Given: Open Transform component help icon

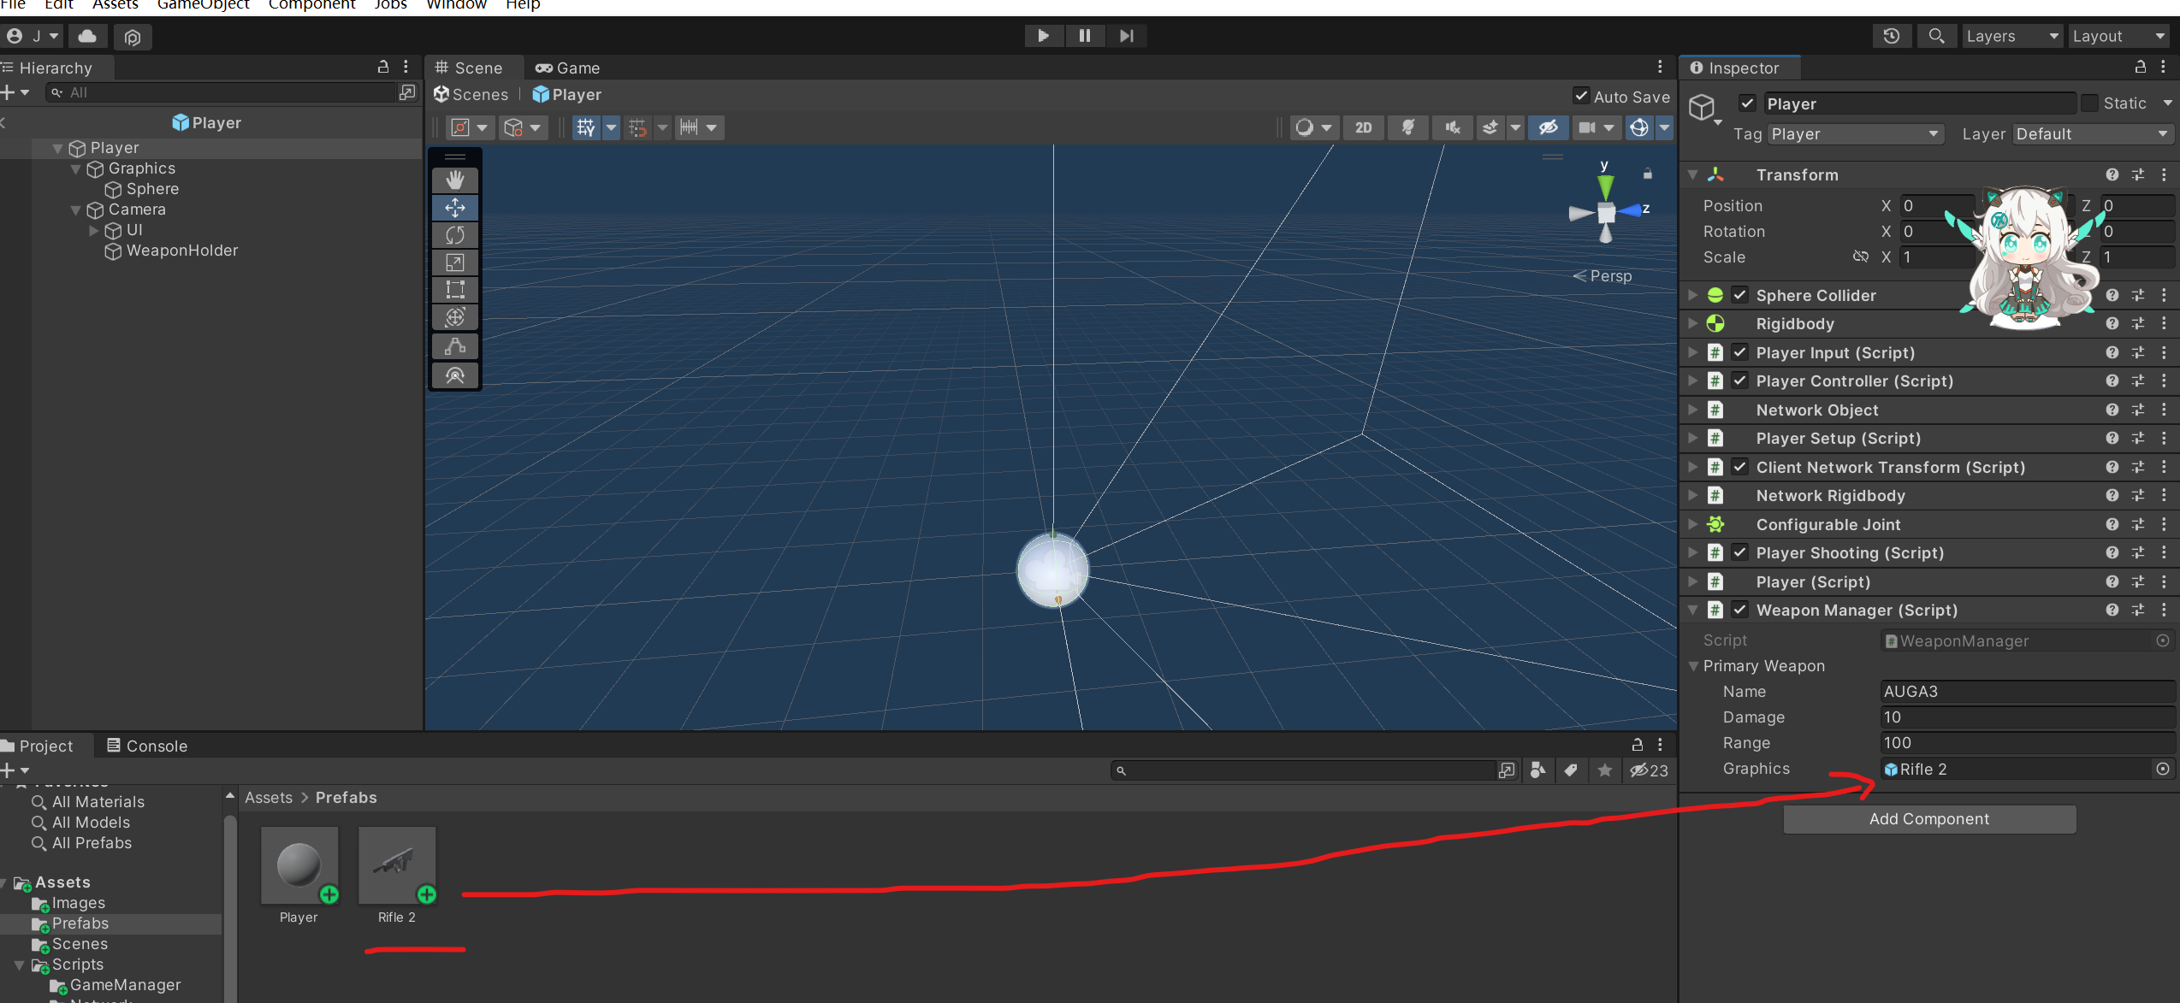Looking at the screenshot, I should click(x=2112, y=174).
